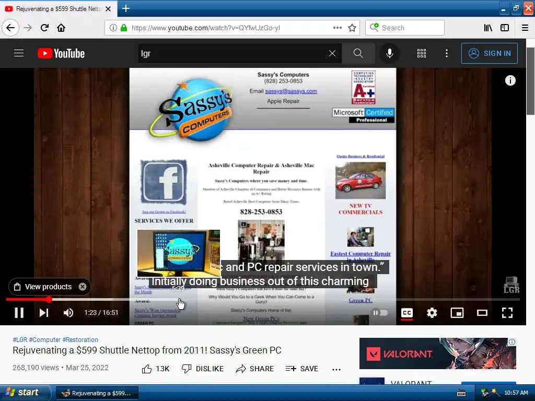Toggle the autoplay switch
Viewport: 535px width, 401px height.
coord(380,313)
